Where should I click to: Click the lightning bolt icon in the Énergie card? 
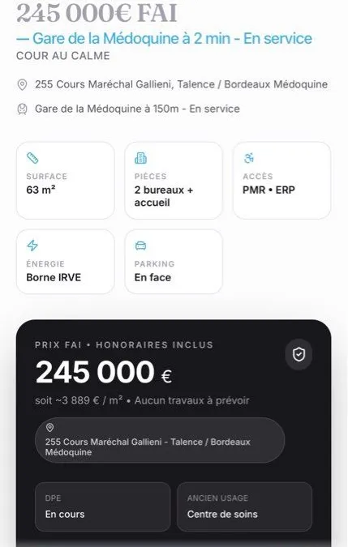click(x=32, y=246)
